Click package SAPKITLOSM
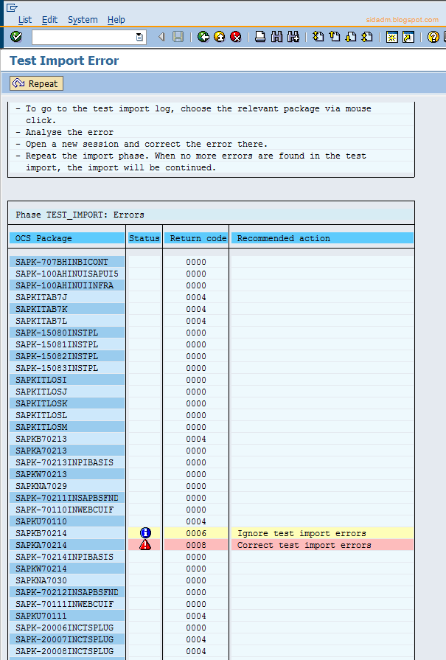 coord(41,427)
